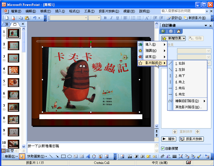Close the slide thumbnails pane
214x166 pixels.
tap(23, 24)
